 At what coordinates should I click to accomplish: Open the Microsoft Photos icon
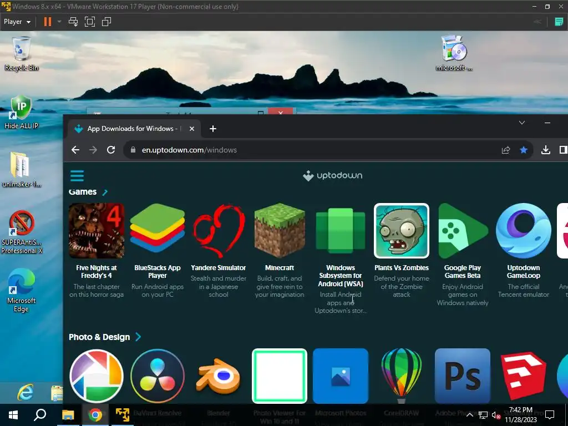pos(341,376)
